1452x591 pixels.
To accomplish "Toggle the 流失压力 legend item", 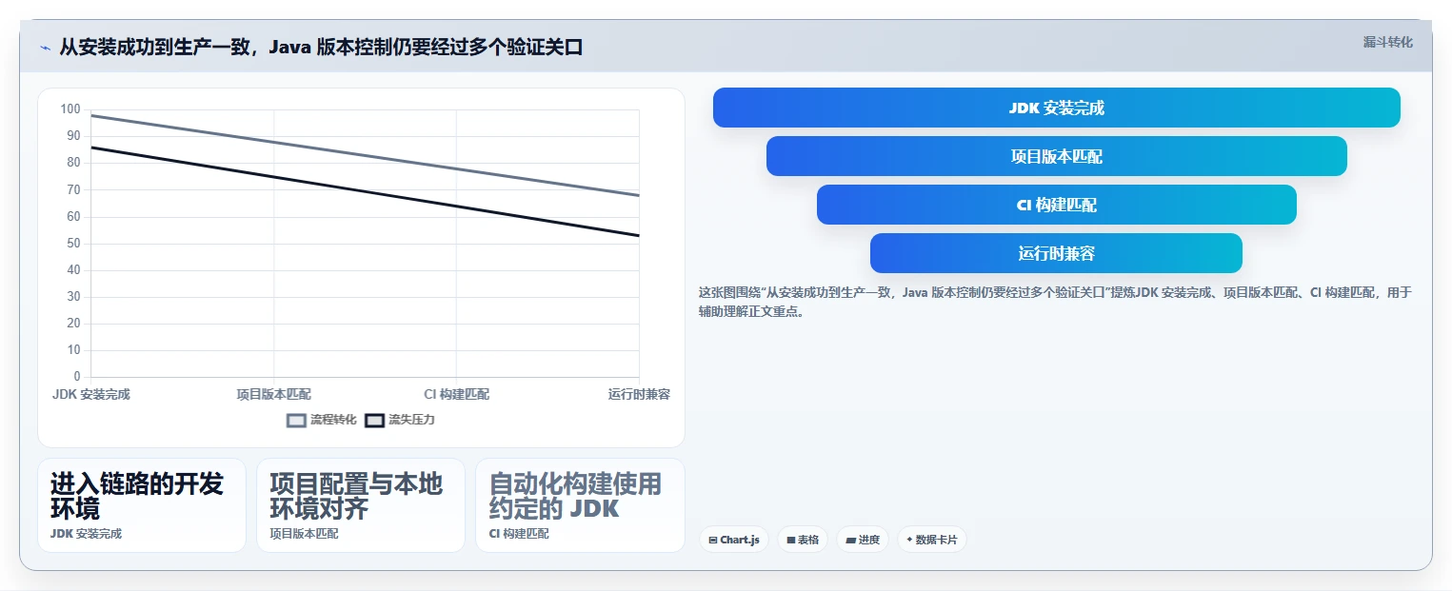I will coord(400,420).
